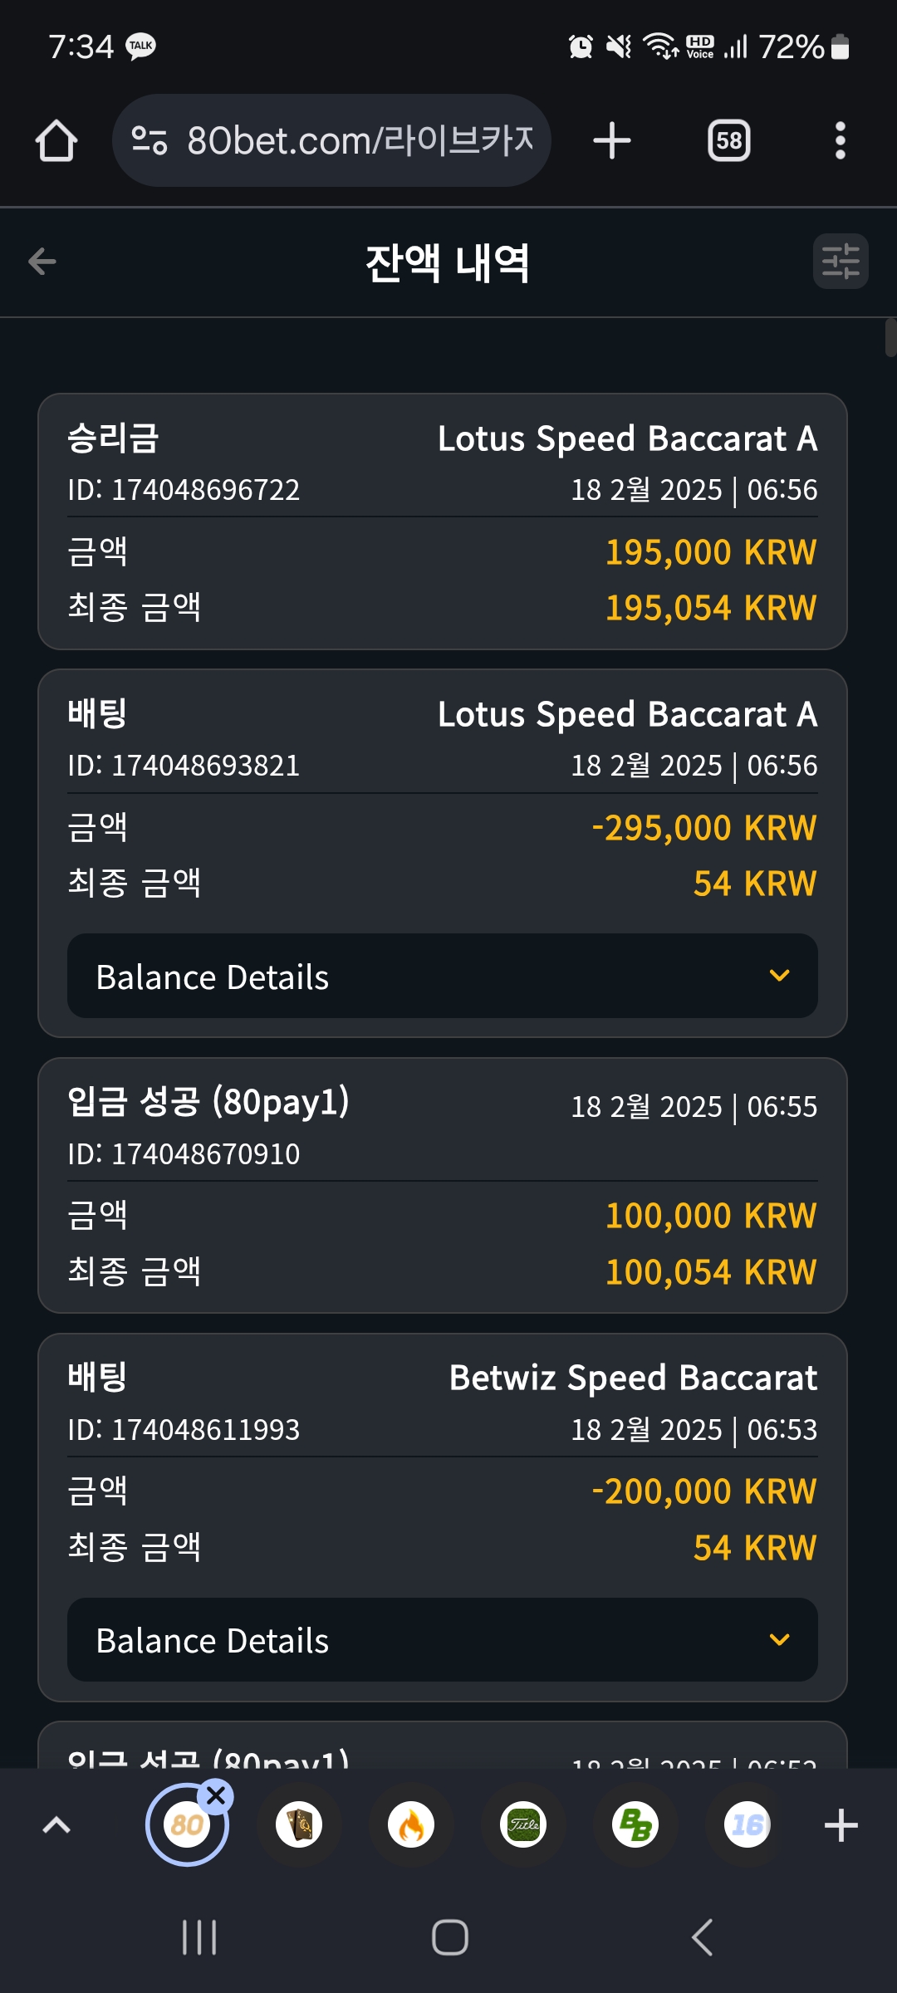This screenshot has width=897, height=1993.
Task: Open the green Title shortcut icon
Action: pyautogui.click(x=523, y=1824)
